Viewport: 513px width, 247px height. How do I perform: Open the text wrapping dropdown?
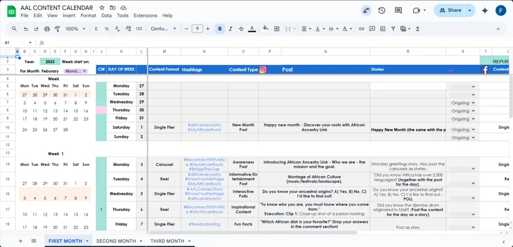(x=333, y=29)
